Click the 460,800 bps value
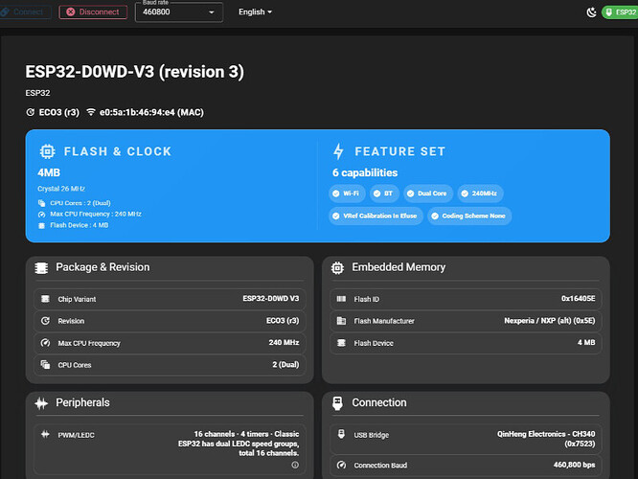 [574, 465]
